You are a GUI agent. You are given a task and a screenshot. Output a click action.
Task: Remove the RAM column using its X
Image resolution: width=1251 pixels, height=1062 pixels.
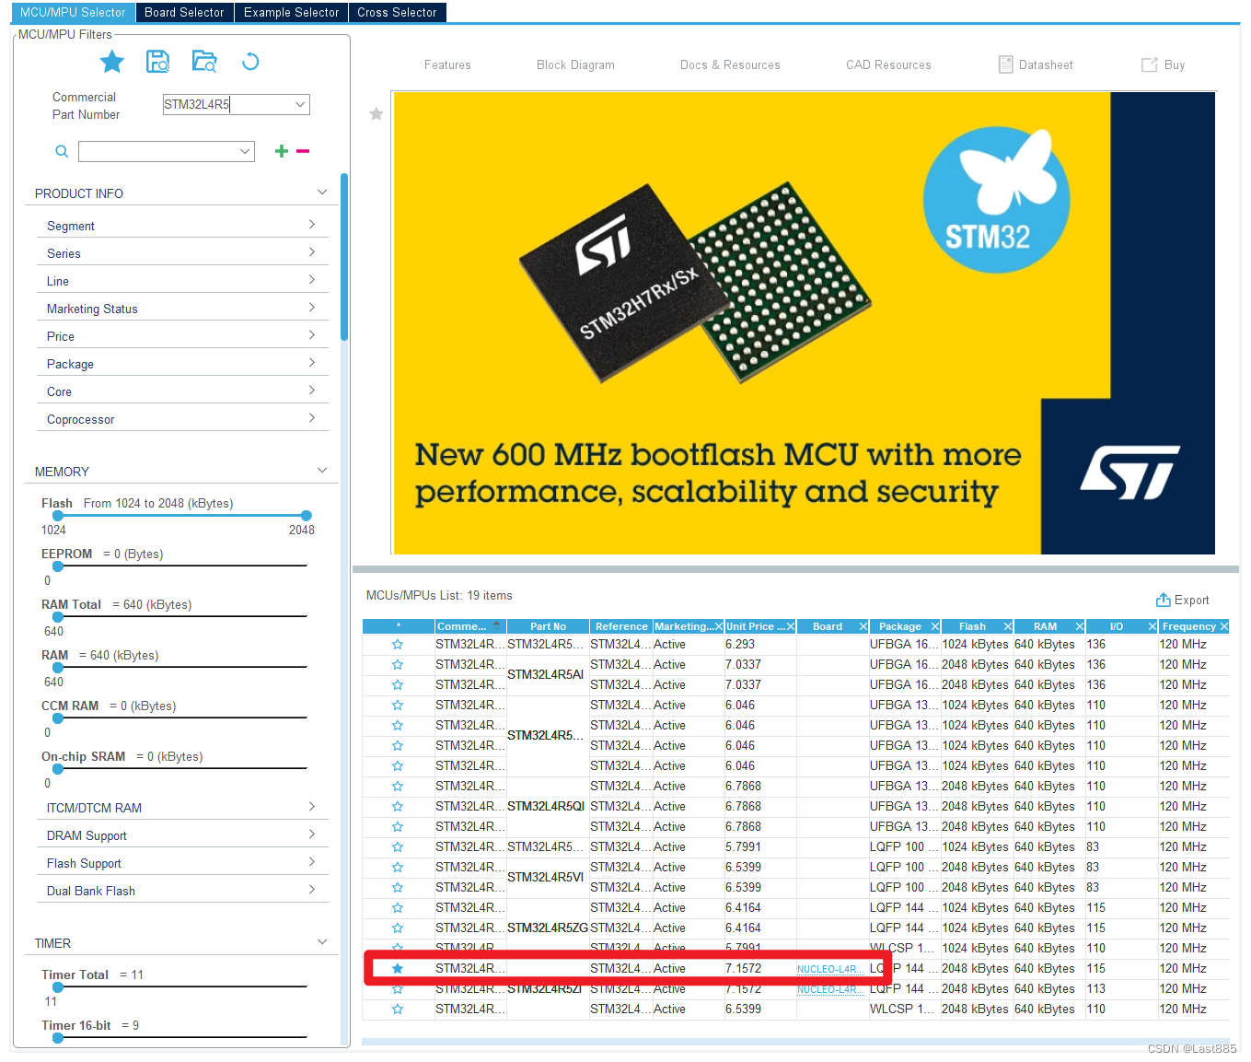1080,626
